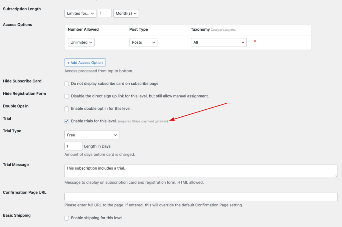This screenshot has height=227, width=342.
Task: Click the '+ Add Access Option' button
Action: coord(85,63)
